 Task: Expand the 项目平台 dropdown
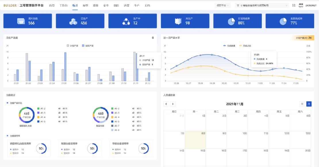tap(222, 5)
